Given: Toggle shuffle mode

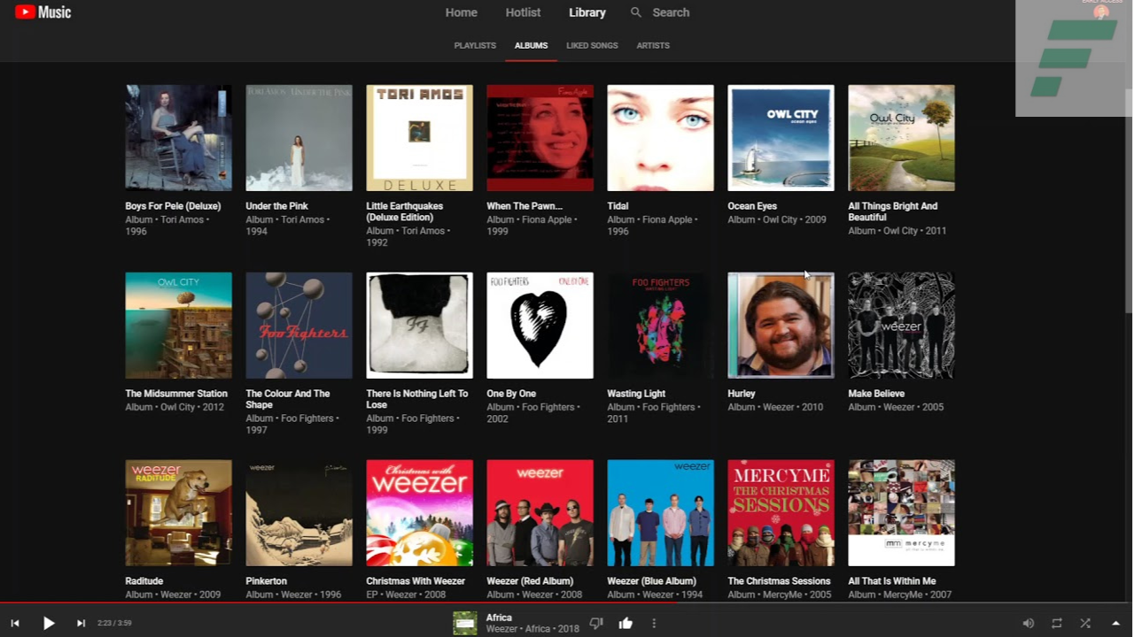Looking at the screenshot, I should tap(1085, 623).
